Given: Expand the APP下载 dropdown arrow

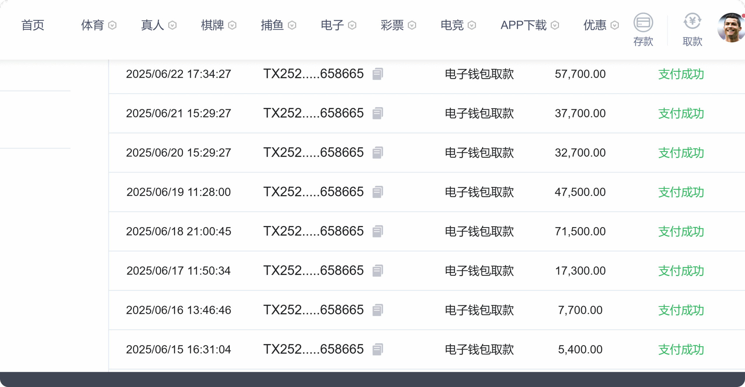Looking at the screenshot, I should 555,25.
